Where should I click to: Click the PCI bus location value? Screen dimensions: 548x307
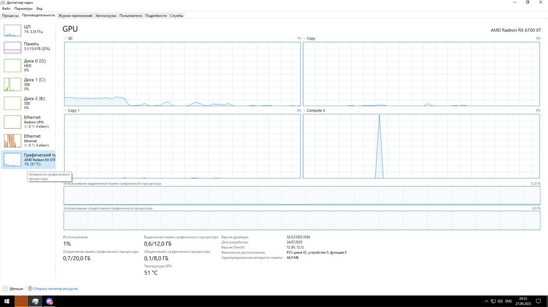[x=316, y=252]
